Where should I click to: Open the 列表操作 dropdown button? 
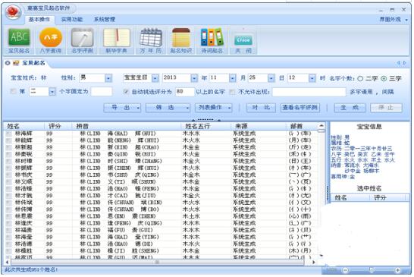click(214, 108)
